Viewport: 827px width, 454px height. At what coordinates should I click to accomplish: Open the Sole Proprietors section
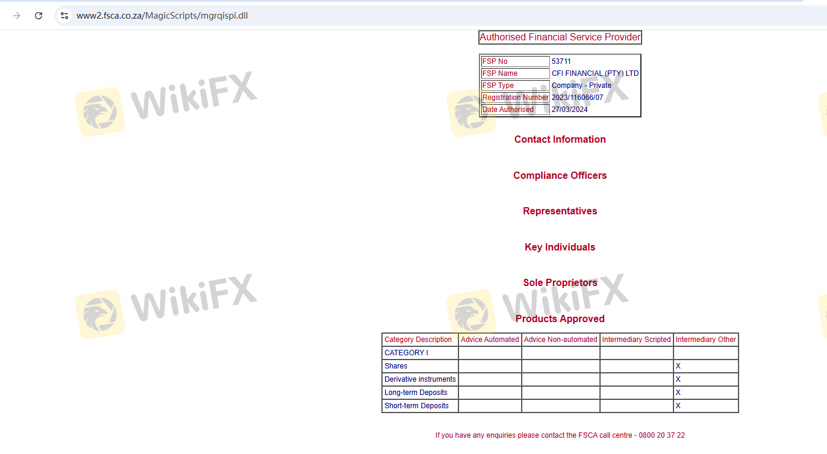click(x=560, y=283)
